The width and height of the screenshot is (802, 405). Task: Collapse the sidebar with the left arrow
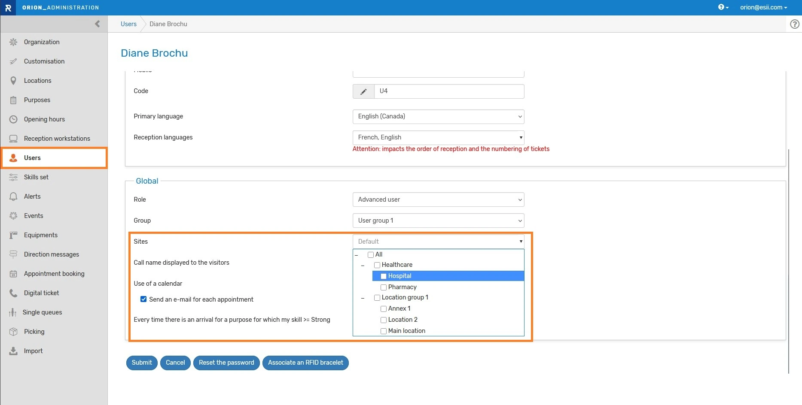98,24
